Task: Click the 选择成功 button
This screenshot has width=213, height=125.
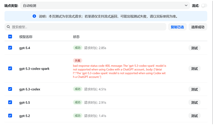Action: pos(198,27)
